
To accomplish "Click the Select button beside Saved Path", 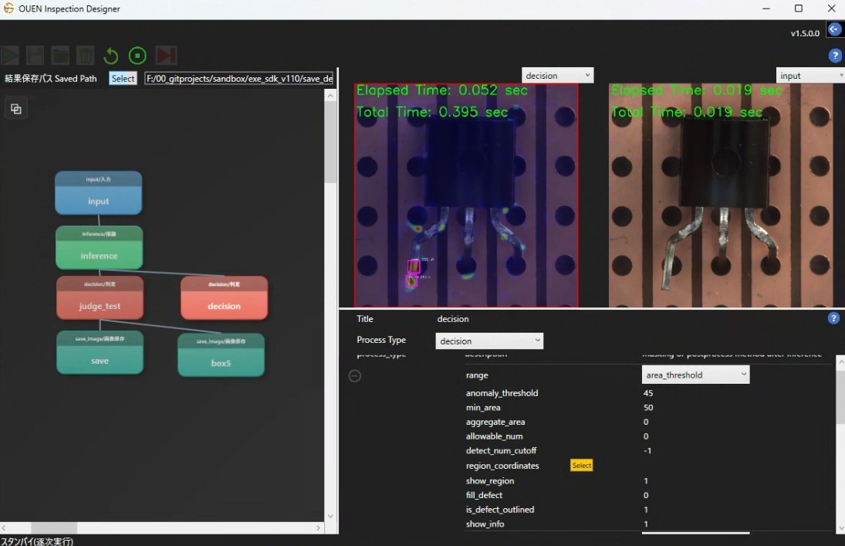I will 123,78.
